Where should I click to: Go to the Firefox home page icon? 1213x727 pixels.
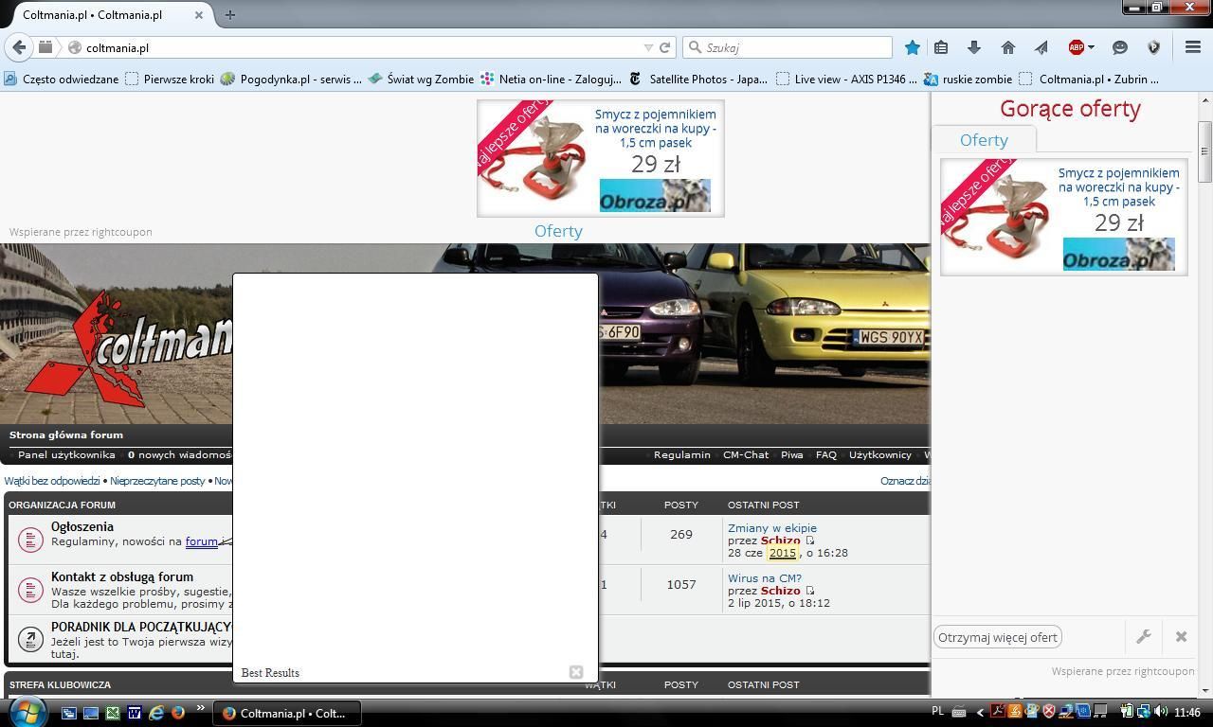pyautogui.click(x=1007, y=47)
